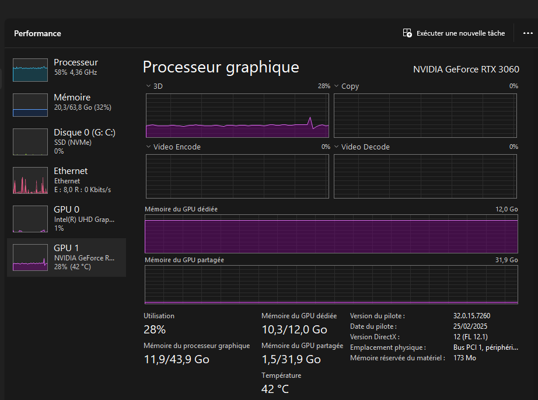Click the Emplacement physique label
The height and width of the screenshot is (400, 538).
pyautogui.click(x=387, y=347)
